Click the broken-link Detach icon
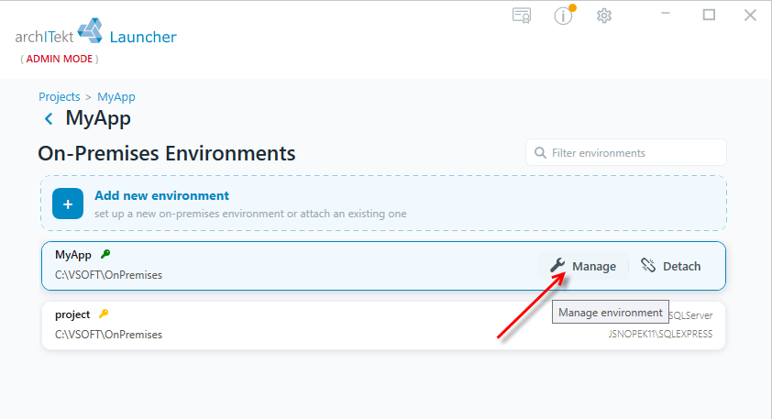Viewport: 772px width, 419px height. [648, 265]
